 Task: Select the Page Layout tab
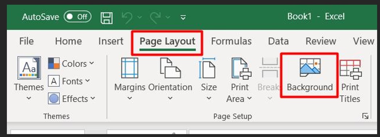point(167,41)
